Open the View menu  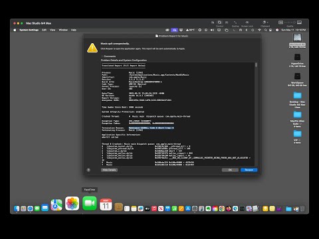(53, 30)
